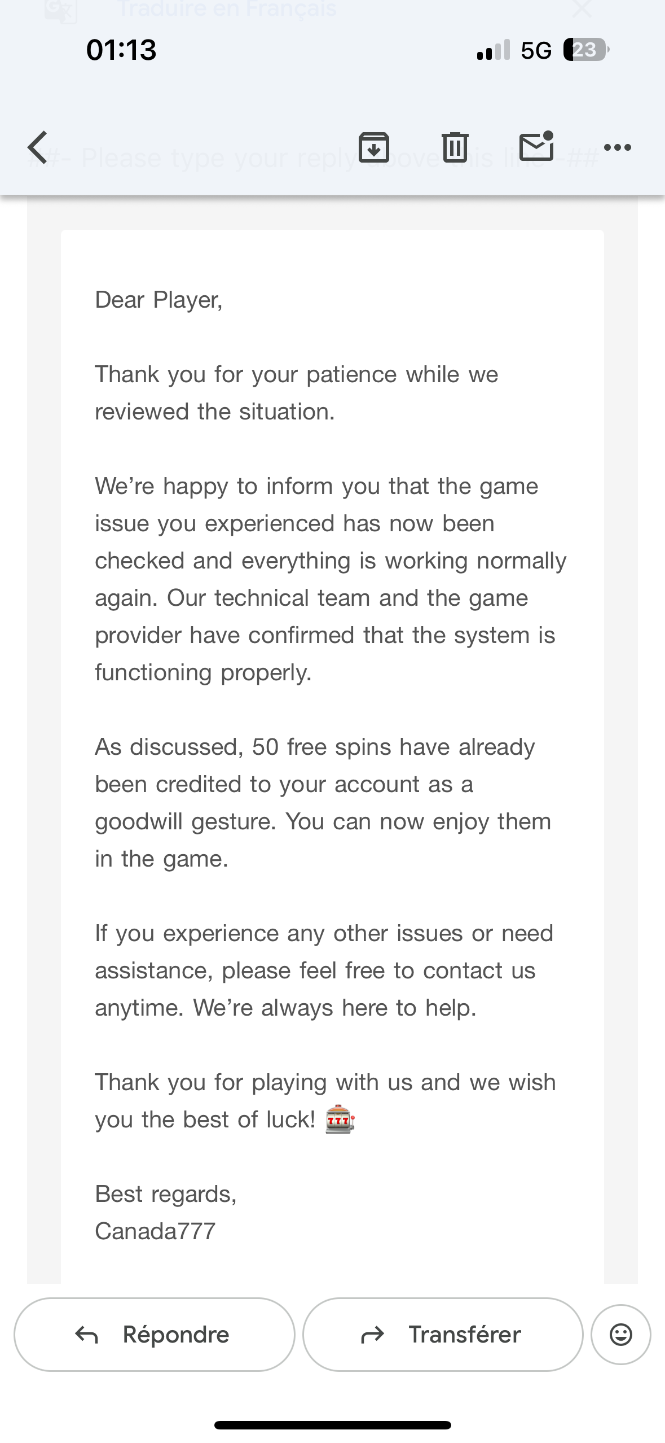This screenshot has width=665, height=1443.
Task: Tap the 5G network label
Action: [x=536, y=51]
